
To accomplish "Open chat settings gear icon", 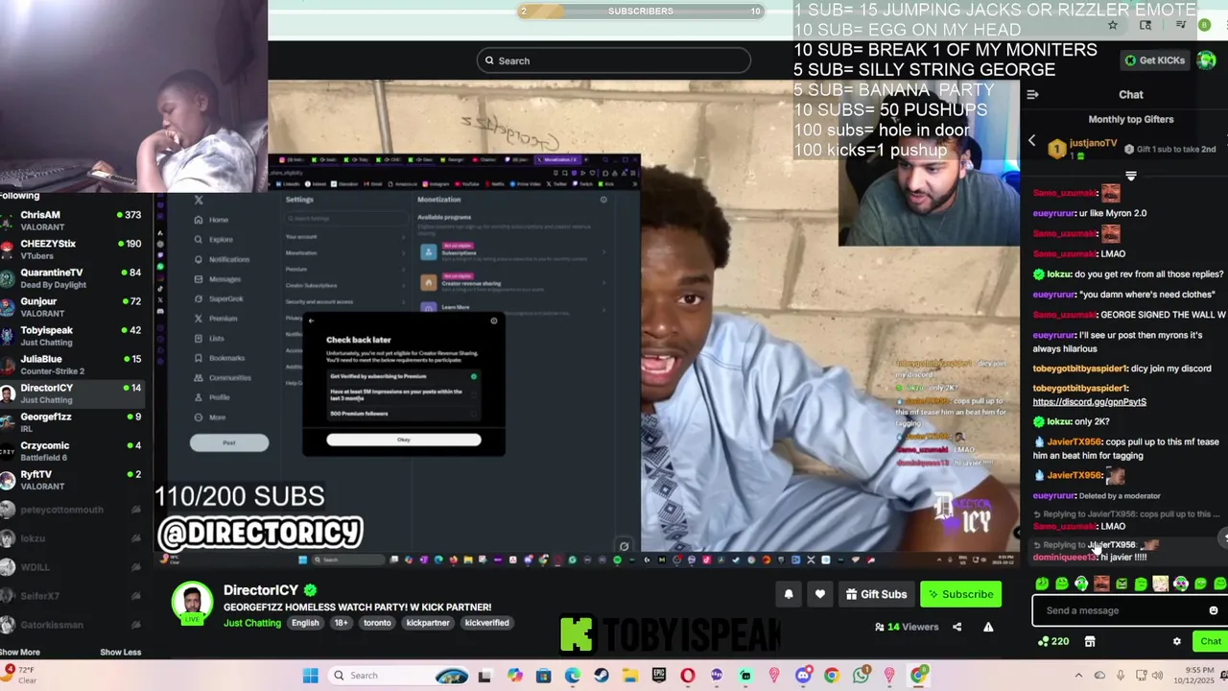I will (x=1177, y=641).
